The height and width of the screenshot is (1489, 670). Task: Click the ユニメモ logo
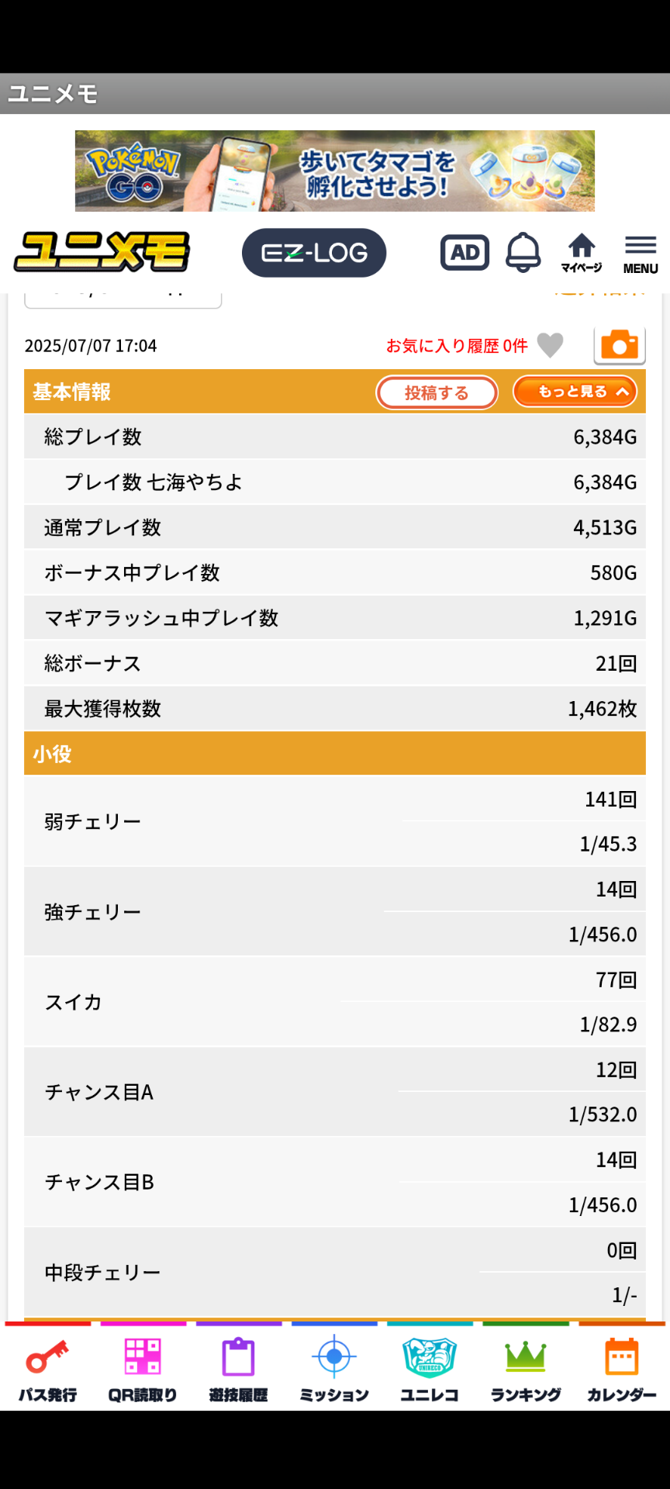click(x=102, y=252)
